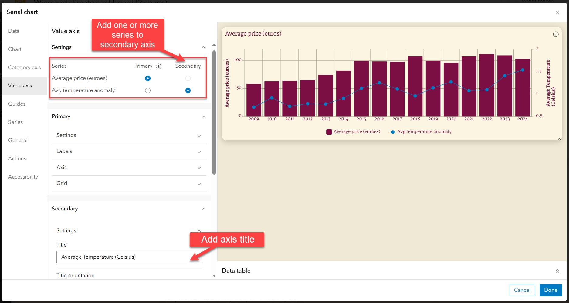This screenshot has height=303, width=569.
Task: Expand the Labels section under Primary
Action: [x=199, y=152]
